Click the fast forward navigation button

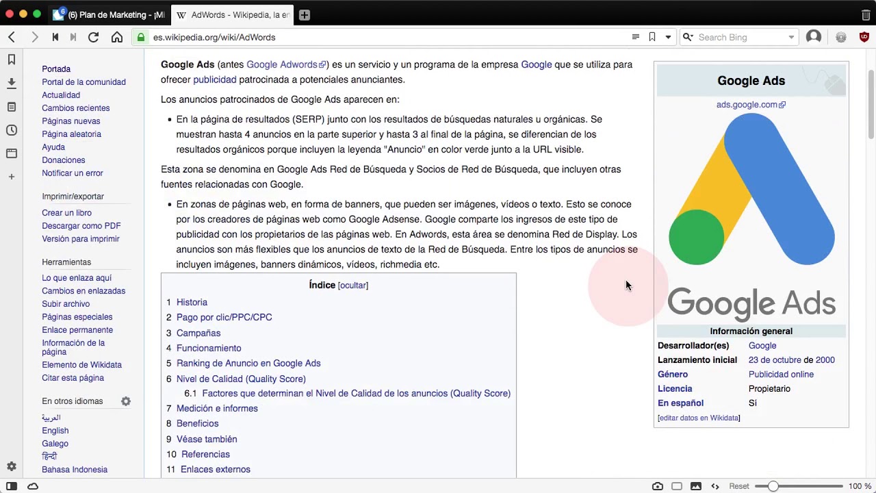pyautogui.click(x=73, y=37)
